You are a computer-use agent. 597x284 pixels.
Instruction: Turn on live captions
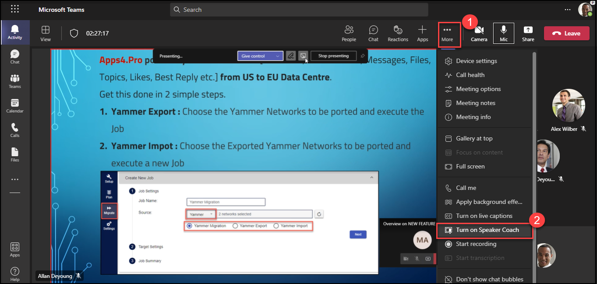coord(484,216)
